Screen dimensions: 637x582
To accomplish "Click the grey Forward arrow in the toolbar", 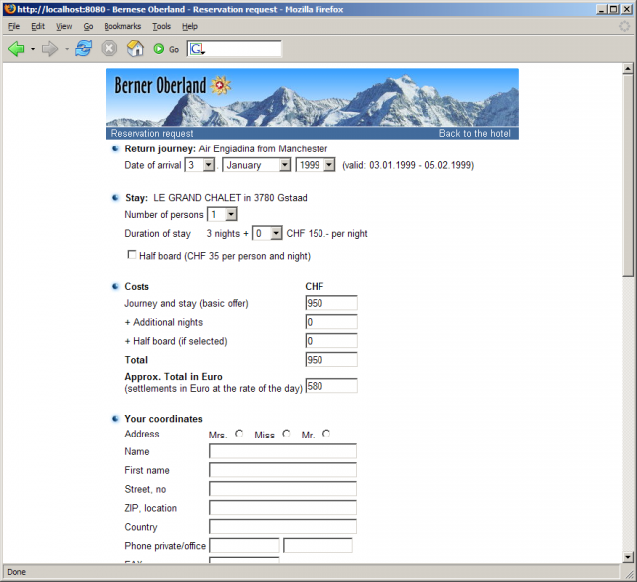I will pyautogui.click(x=50, y=49).
